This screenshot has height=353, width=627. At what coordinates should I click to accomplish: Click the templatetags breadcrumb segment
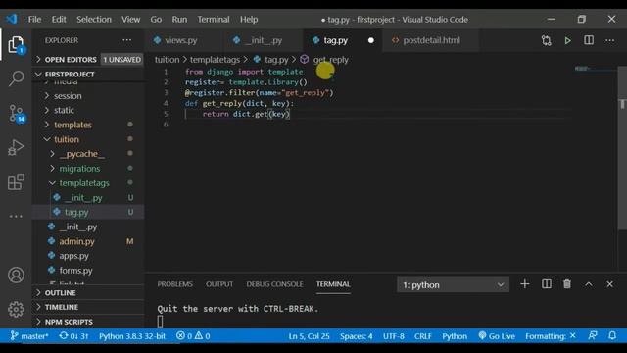tap(215, 60)
